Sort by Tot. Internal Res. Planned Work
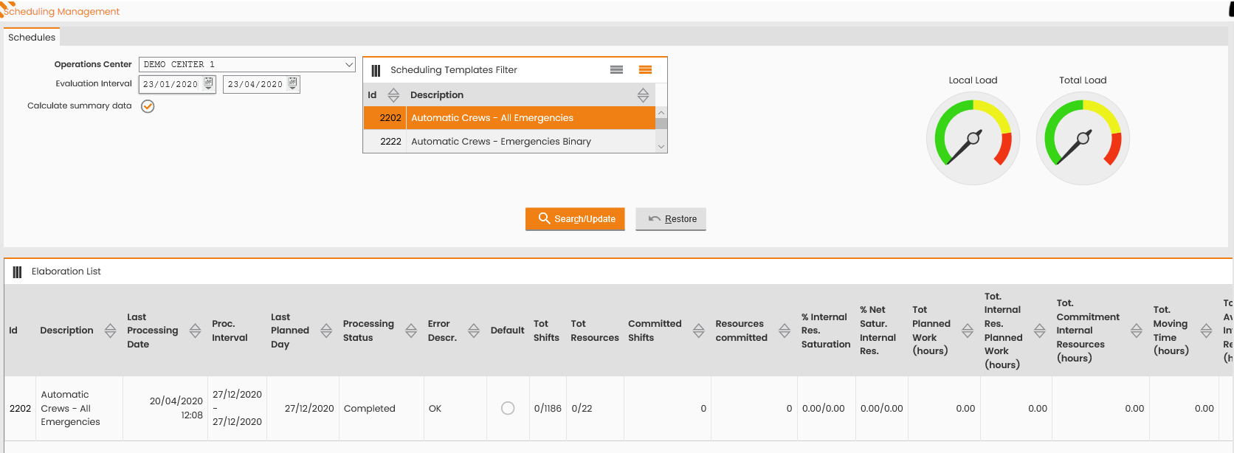Screen dimensions: 1234x453 [x=1039, y=331]
